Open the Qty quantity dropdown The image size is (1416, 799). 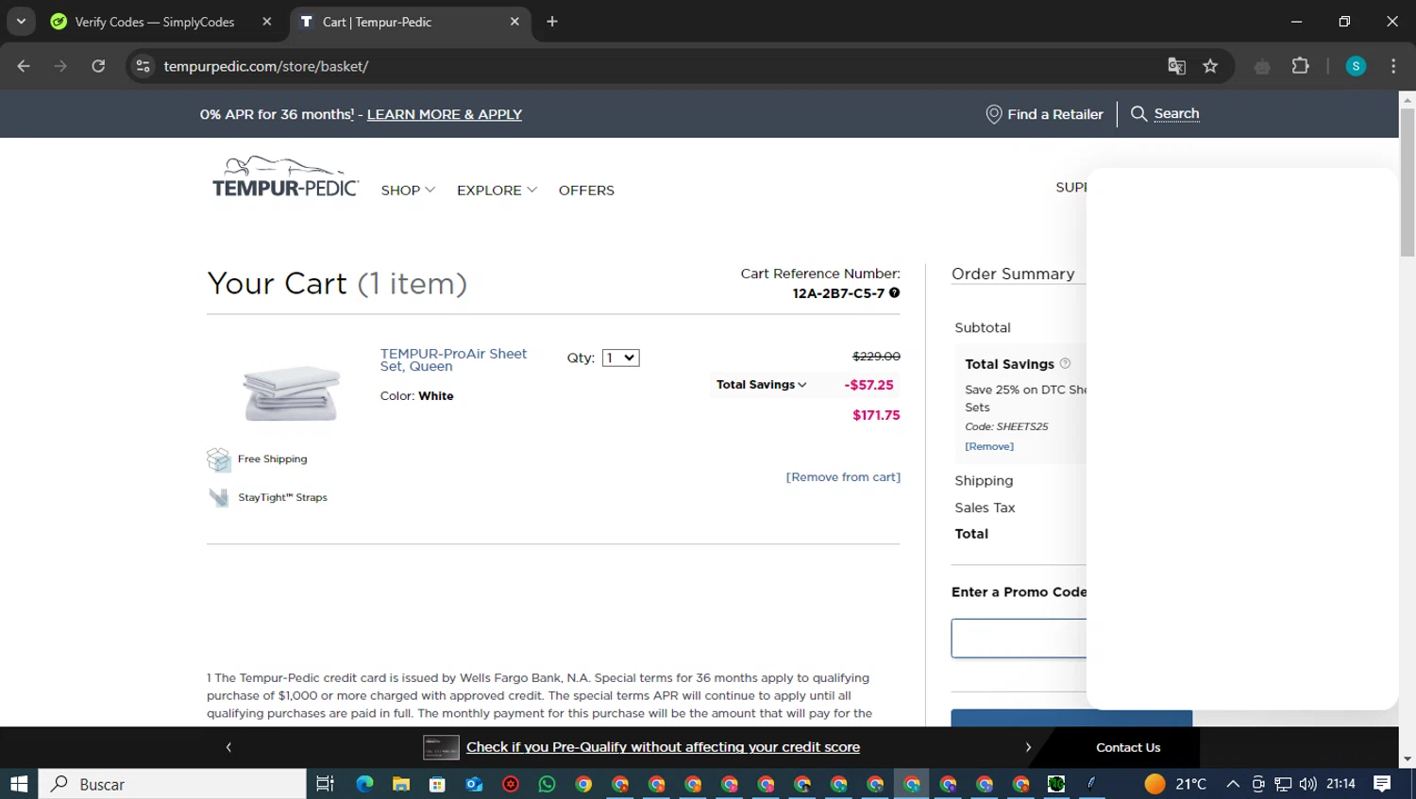[620, 358]
